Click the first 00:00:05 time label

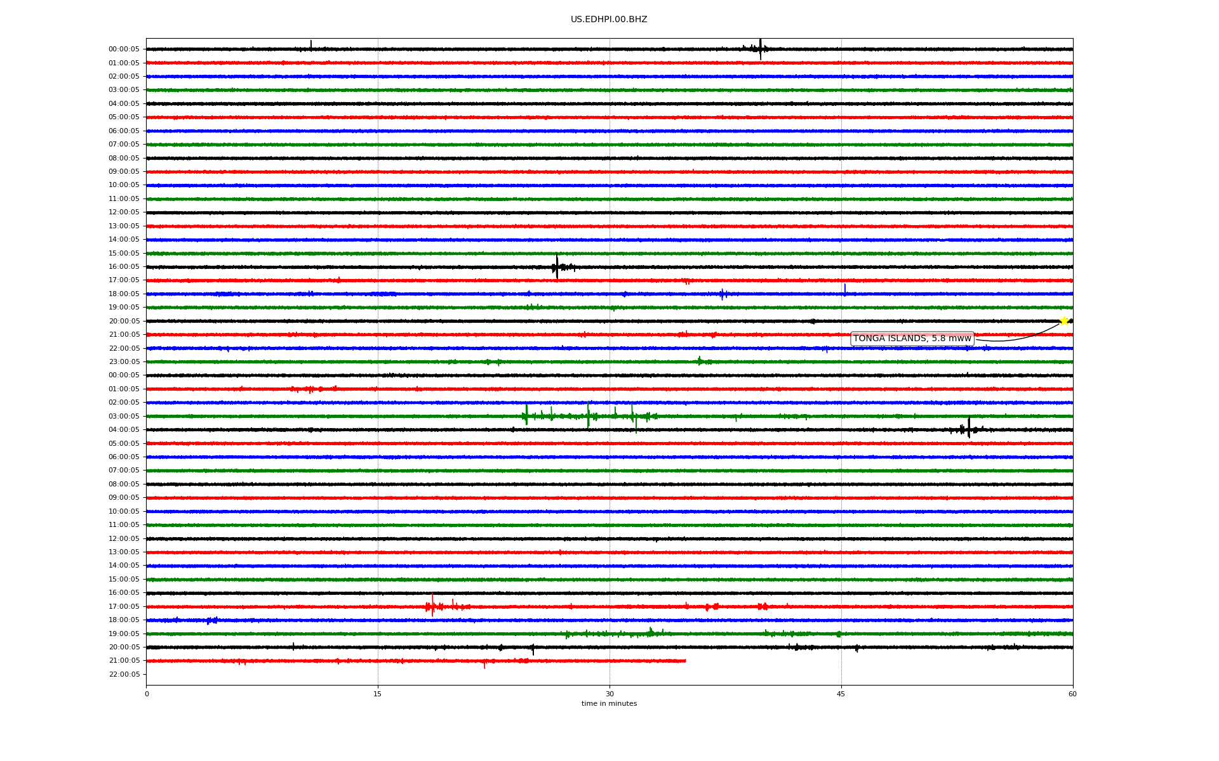(124, 49)
